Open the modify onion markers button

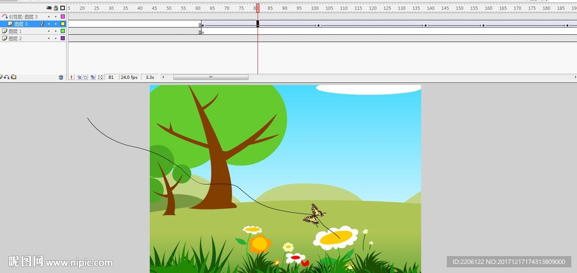tap(100, 77)
